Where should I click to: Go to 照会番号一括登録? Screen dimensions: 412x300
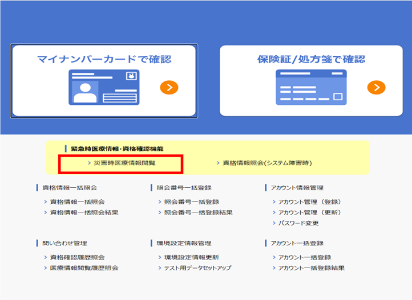point(191,202)
